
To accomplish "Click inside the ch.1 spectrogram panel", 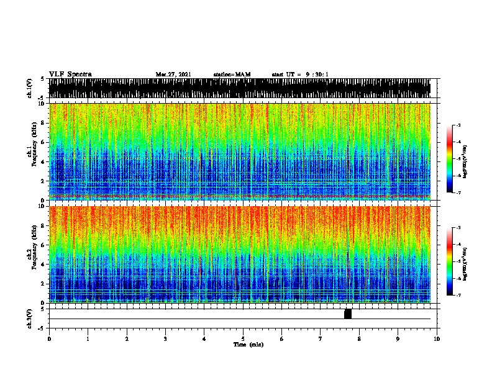I will click(240, 152).
